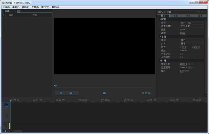Click the preview seek bar playhead marker
Viewport: 209px width, 134px height.
55,86
